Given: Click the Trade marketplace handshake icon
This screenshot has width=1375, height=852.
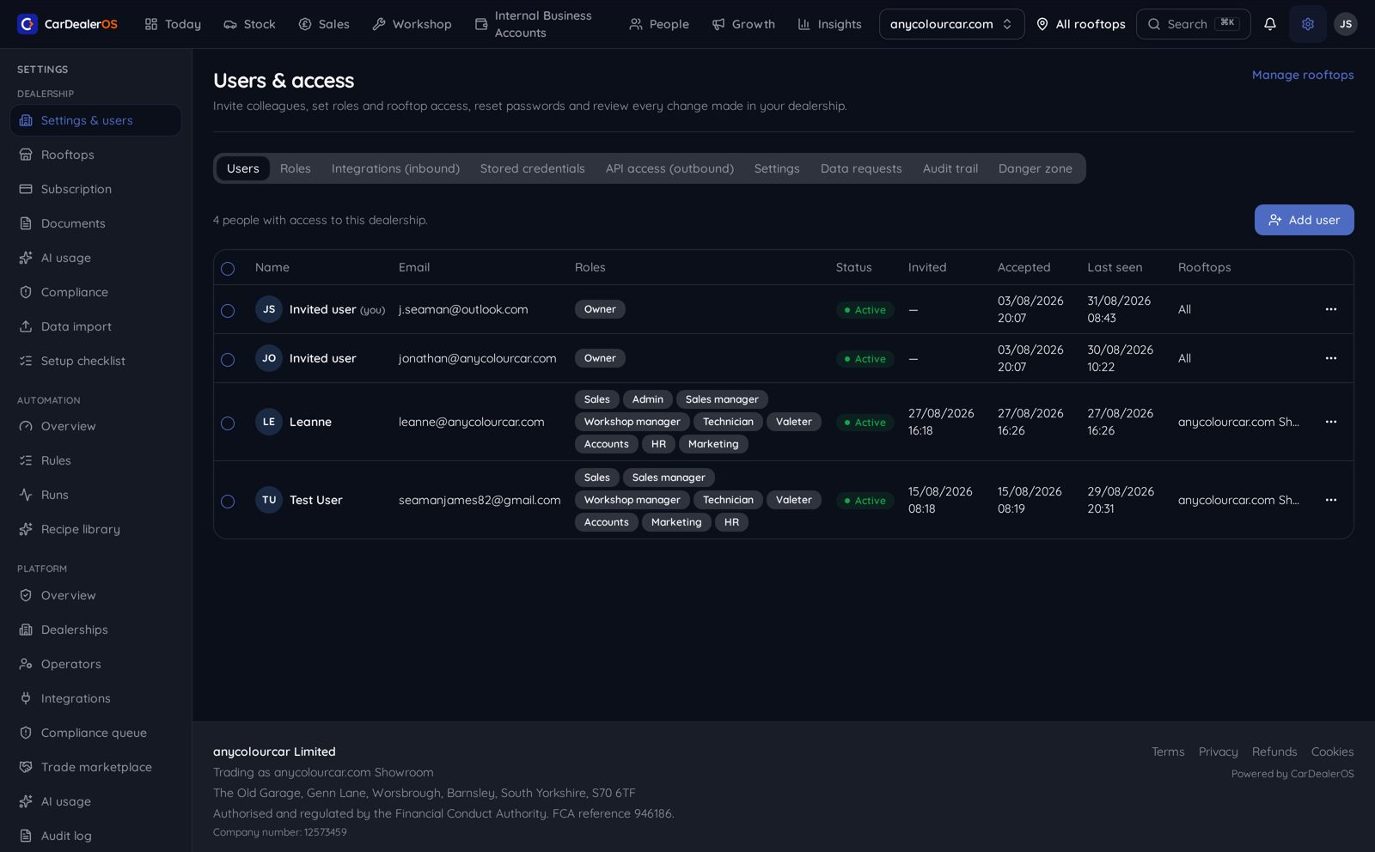Looking at the screenshot, I should click(x=26, y=767).
